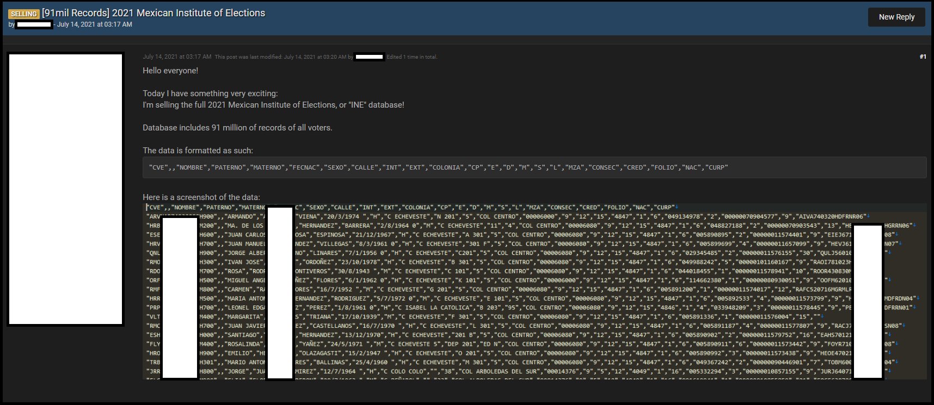
Task: Click the New Reply button
Action: pos(896,17)
